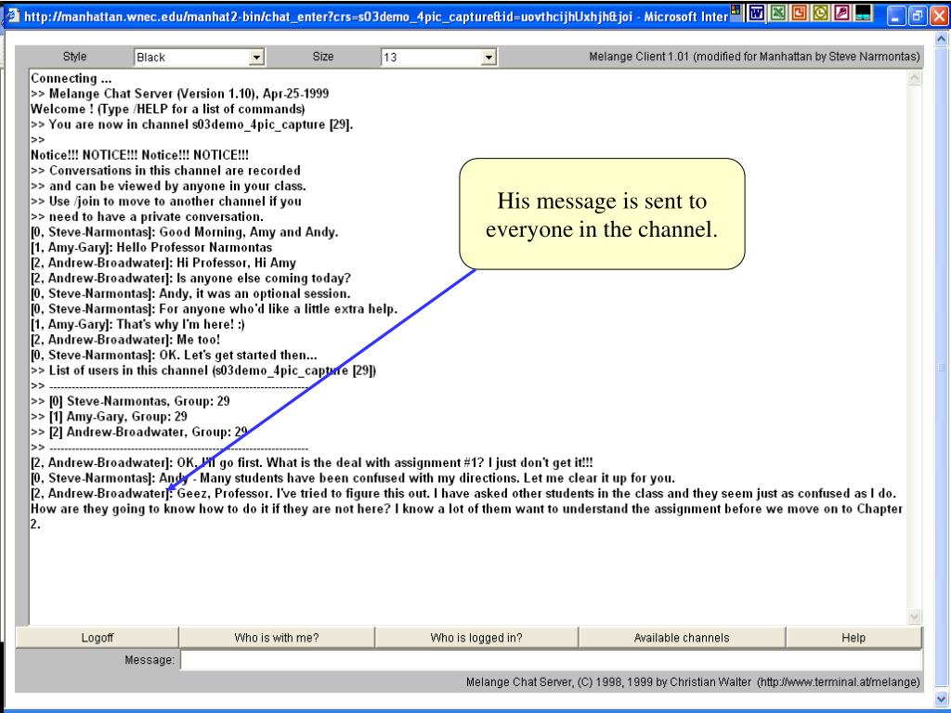Click the chat area's scroll down arrow
951x713 pixels.
[914, 617]
